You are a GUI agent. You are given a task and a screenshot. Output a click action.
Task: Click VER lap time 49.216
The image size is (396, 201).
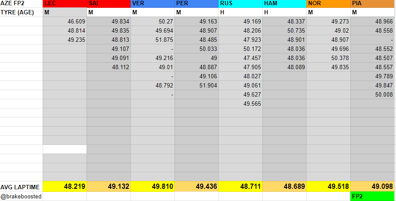(x=153, y=58)
